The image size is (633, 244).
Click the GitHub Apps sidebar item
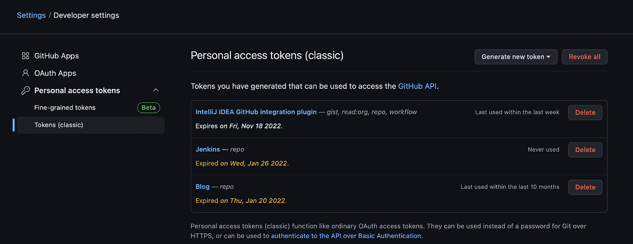click(56, 56)
